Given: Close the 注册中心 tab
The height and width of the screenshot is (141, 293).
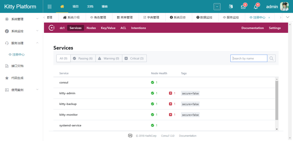Looking at the screenshot, I should tap(269, 18).
